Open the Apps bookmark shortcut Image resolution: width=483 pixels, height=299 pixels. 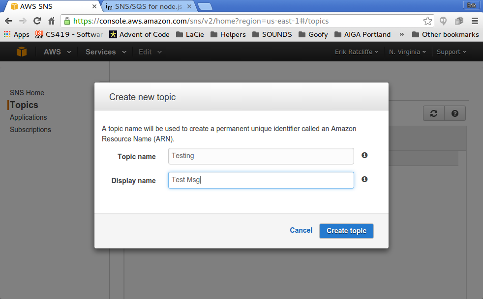click(x=17, y=34)
